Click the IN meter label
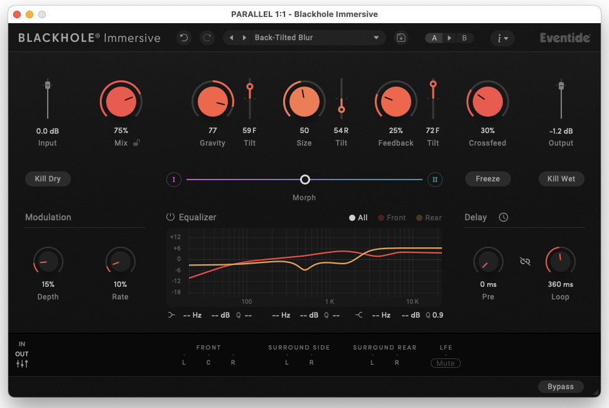Screen dimensions: 609x408 22,344
